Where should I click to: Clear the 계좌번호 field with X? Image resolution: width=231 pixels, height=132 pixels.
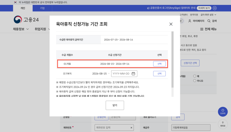click(x=131, y=128)
